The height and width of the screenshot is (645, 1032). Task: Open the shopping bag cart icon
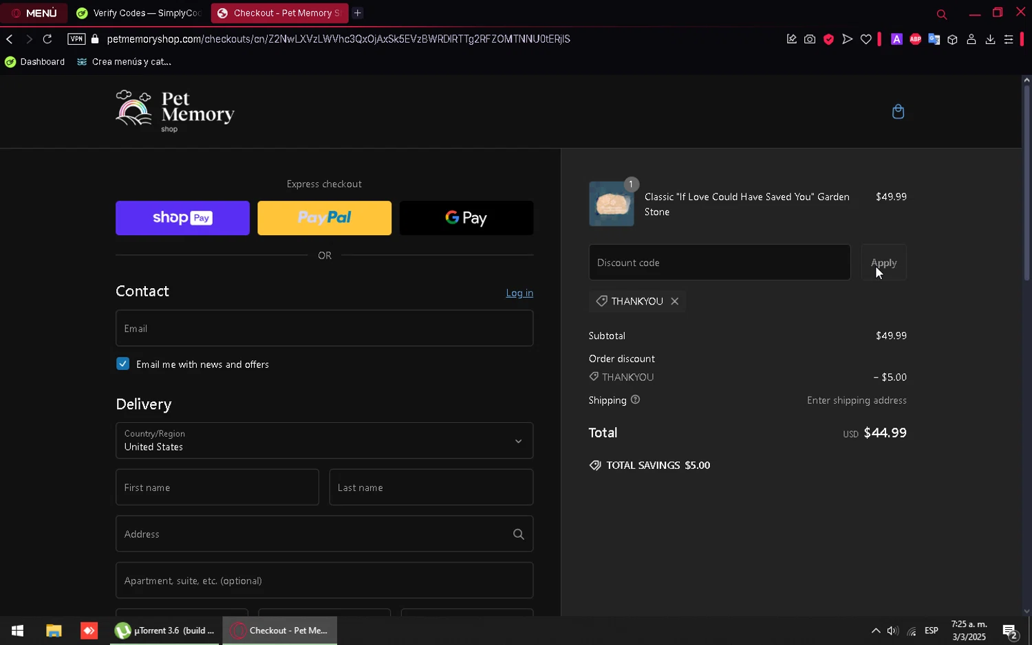coord(898,111)
